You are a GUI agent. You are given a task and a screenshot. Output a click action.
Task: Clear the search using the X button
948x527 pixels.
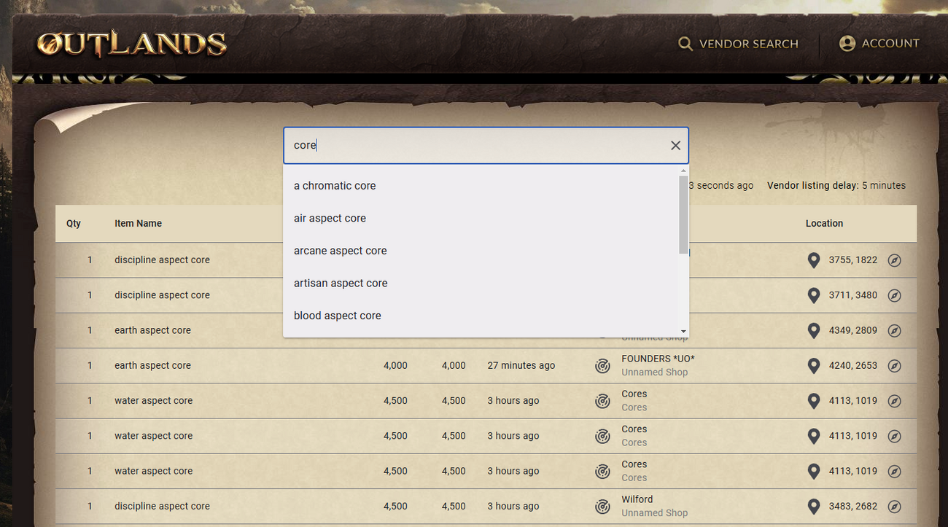click(675, 145)
